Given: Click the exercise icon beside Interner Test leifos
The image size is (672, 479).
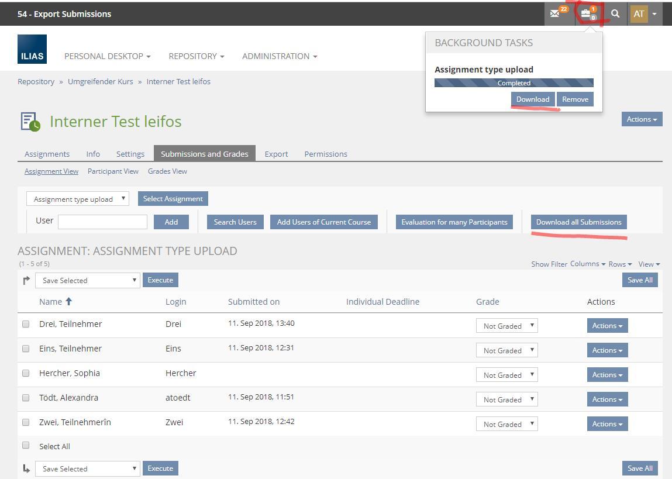Looking at the screenshot, I should (30, 122).
